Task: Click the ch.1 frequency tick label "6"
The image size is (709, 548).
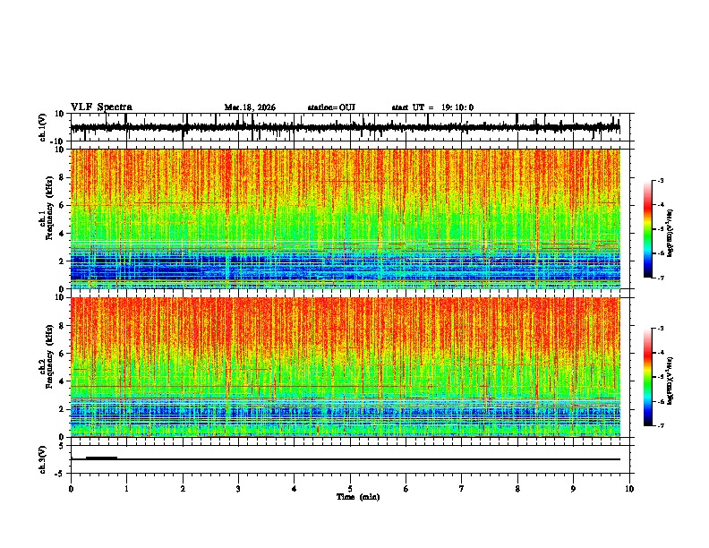Action: [63, 206]
